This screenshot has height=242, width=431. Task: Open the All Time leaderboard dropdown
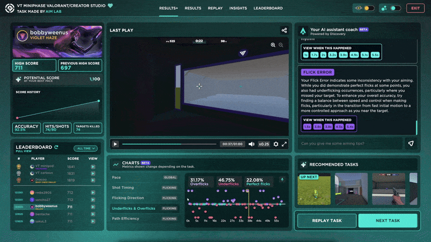tap(85, 148)
